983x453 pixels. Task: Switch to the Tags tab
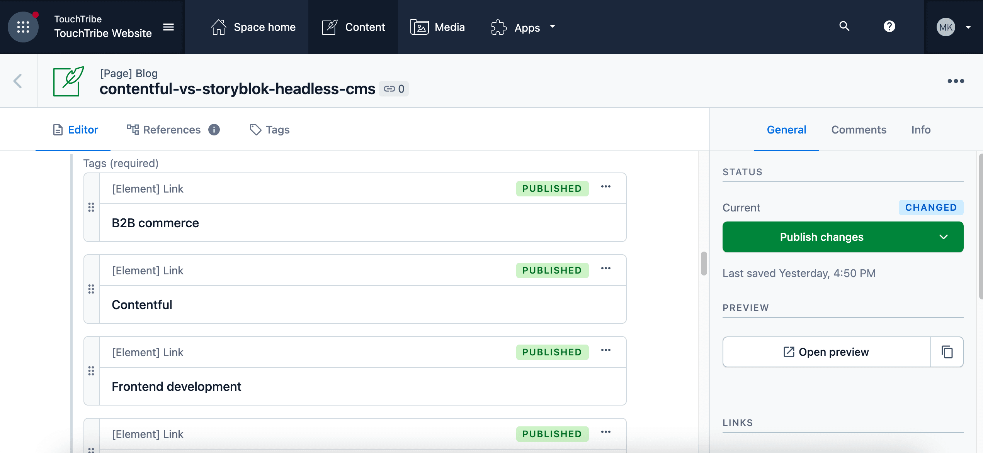click(270, 130)
